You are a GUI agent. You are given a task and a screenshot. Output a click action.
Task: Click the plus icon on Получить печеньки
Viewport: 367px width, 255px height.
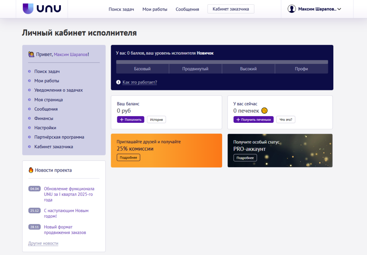pos(238,120)
